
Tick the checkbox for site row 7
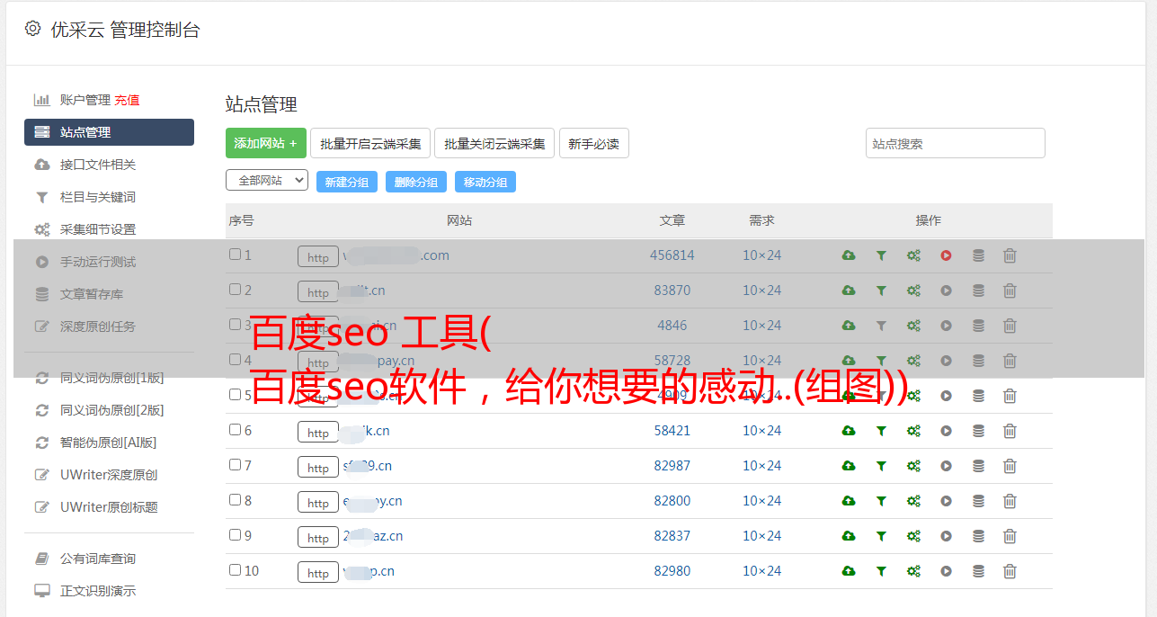[235, 465]
